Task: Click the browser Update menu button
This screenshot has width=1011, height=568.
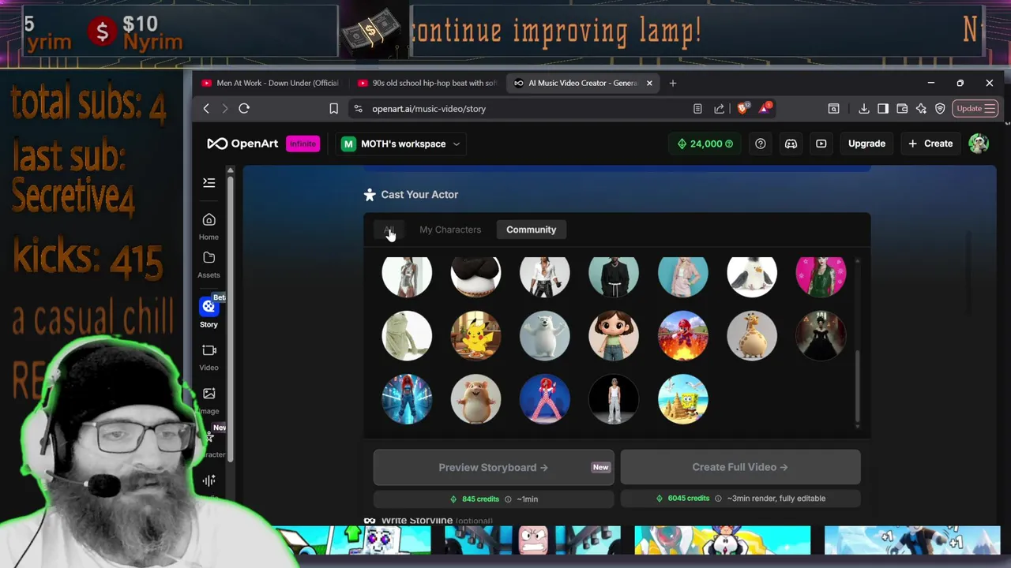Action: [975, 109]
